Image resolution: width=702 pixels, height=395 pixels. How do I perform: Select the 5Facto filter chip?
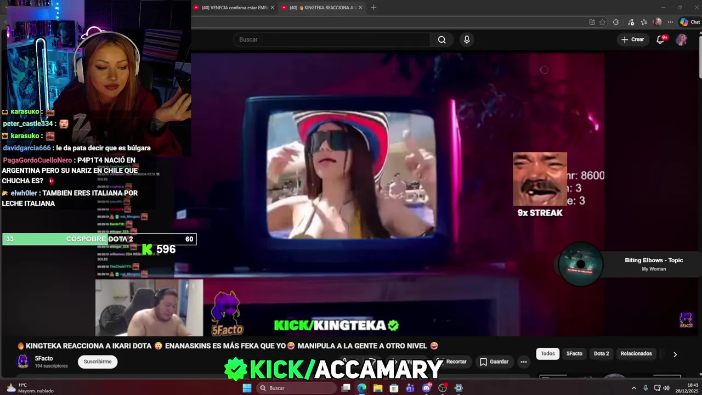pyautogui.click(x=574, y=353)
